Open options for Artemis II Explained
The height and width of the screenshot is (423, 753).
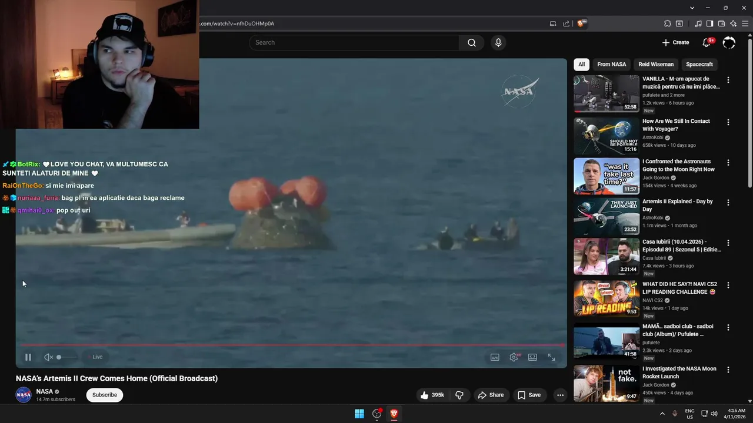click(x=728, y=202)
